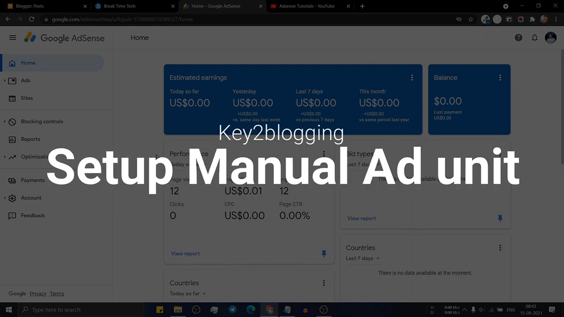Open Last 7 days dropdown in Countries card
The width and height of the screenshot is (564, 317).
pos(362,258)
